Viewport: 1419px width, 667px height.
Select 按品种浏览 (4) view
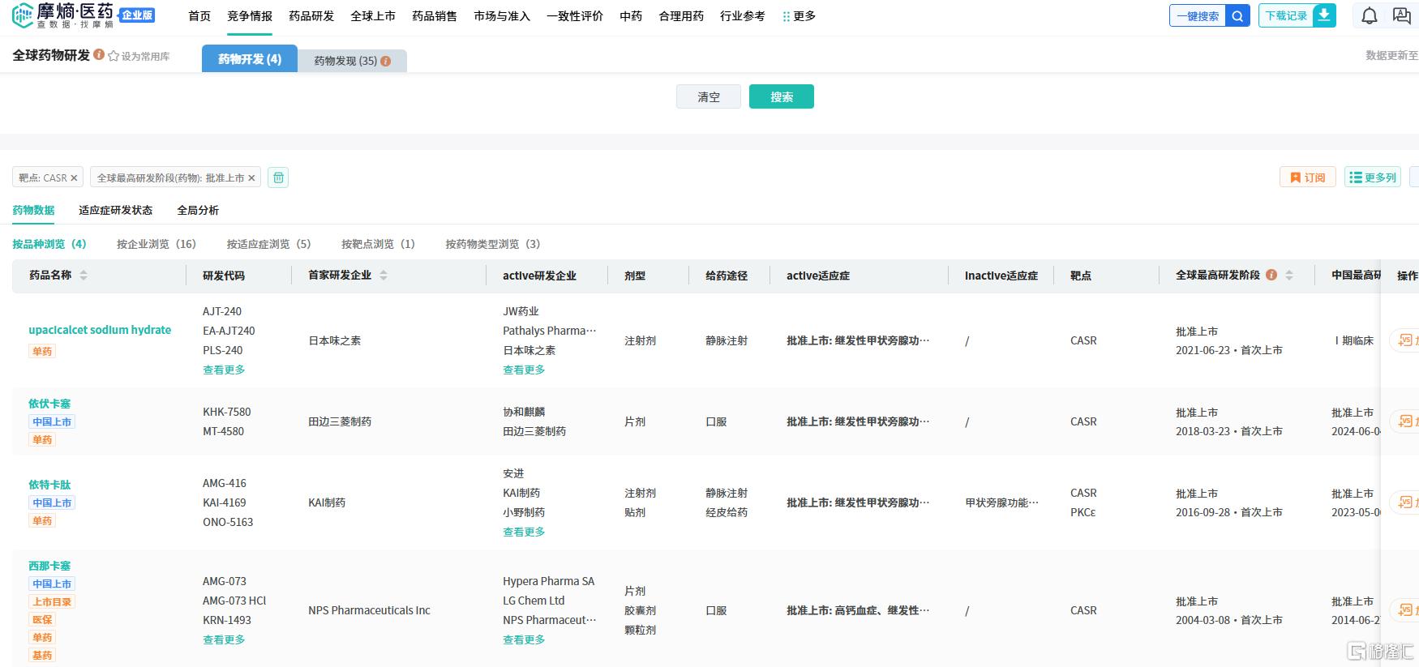[49, 244]
